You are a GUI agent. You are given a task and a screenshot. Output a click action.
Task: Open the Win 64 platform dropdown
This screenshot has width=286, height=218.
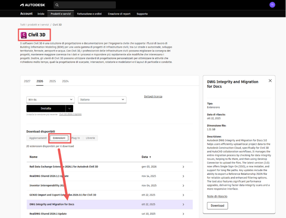[50, 99]
